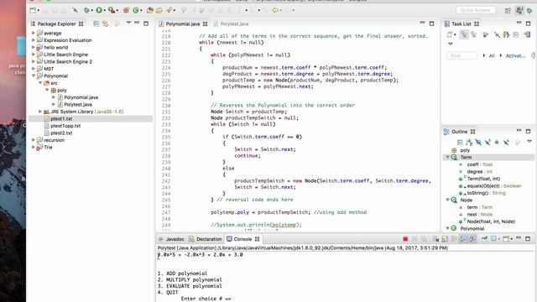The height and width of the screenshot is (302, 537).
Task: Select the Task List tab
Action: 461,24
